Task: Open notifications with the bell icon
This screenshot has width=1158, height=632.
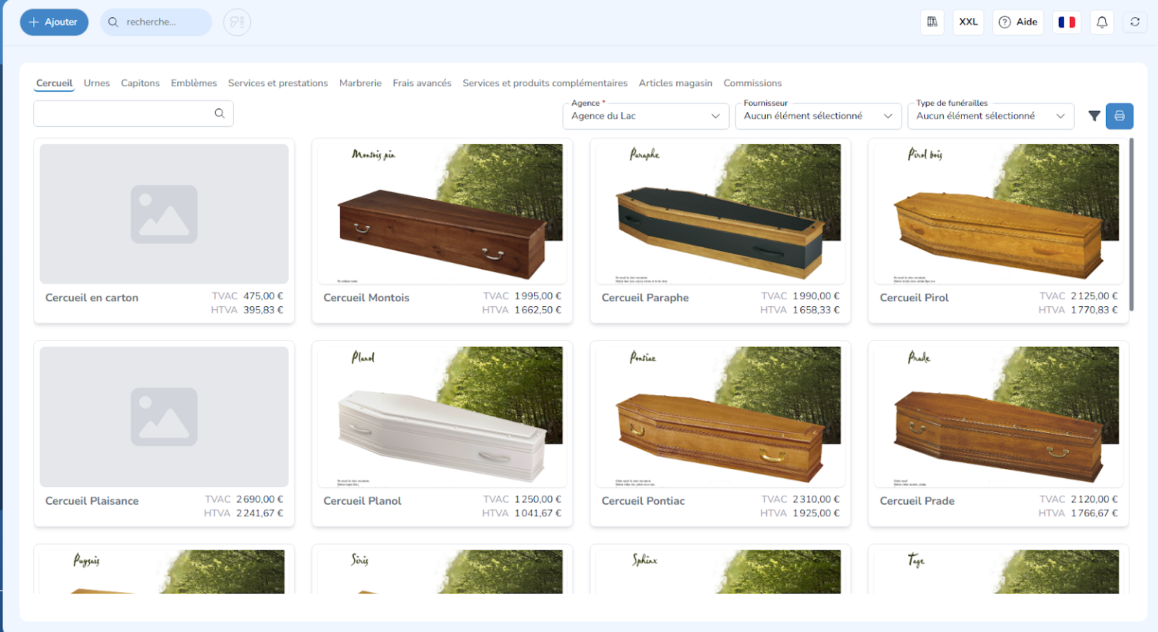Action: [x=1102, y=22]
